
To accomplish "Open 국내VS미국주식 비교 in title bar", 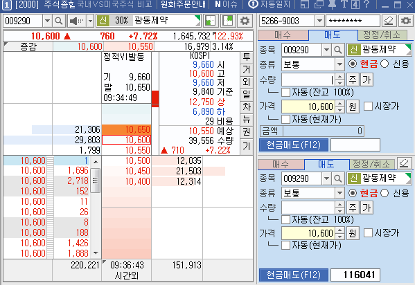I will click(x=114, y=4).
